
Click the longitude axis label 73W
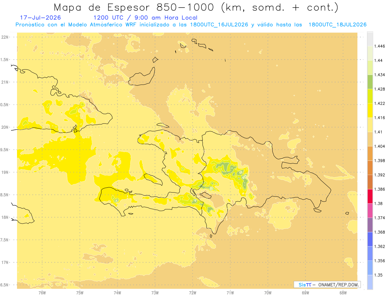[155, 293]
